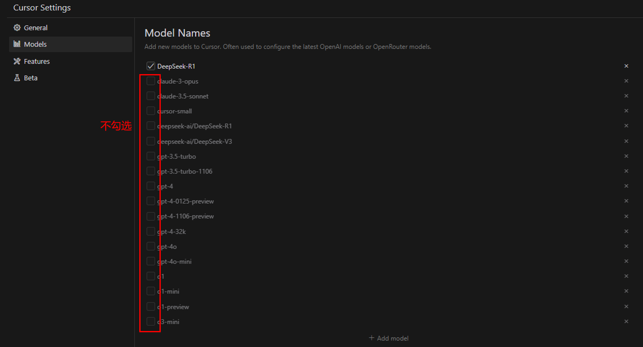643x347 pixels.
Task: Click the gear icon next to General
Action: 17,28
